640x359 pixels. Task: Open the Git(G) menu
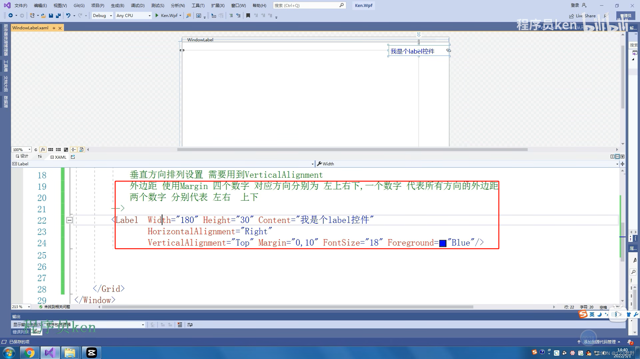tap(79, 5)
